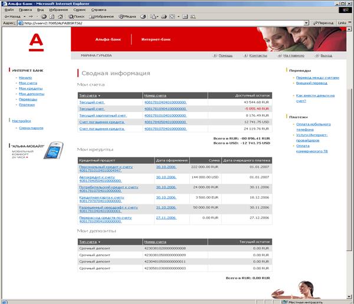Open the Файл menu
354x304 pixels.
pos(9,10)
